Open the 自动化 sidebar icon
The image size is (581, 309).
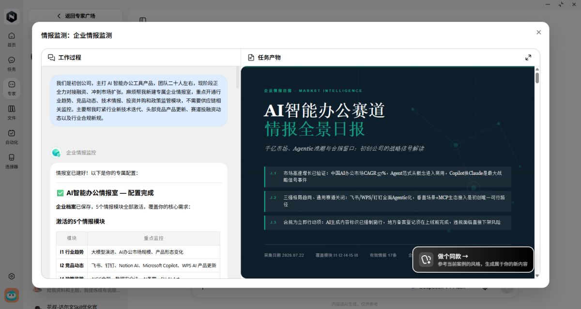click(x=12, y=137)
